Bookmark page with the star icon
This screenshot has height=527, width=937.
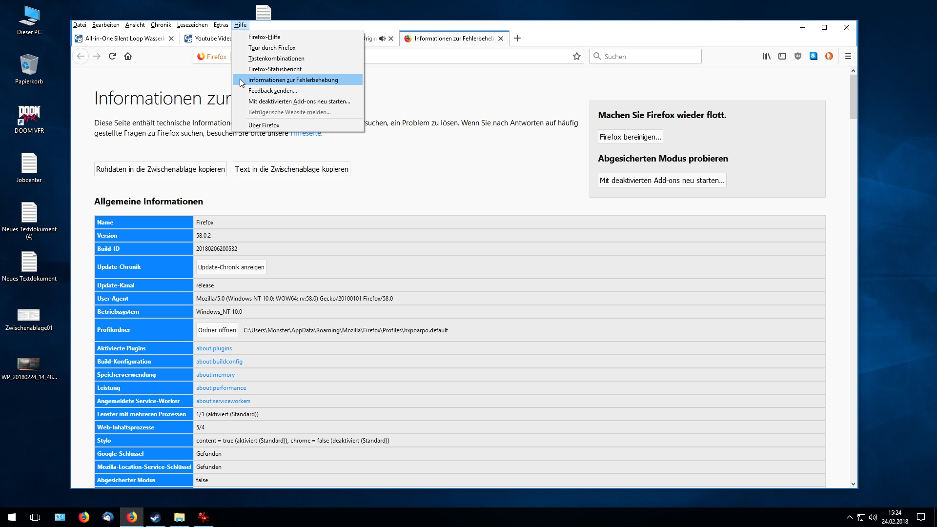pos(577,57)
